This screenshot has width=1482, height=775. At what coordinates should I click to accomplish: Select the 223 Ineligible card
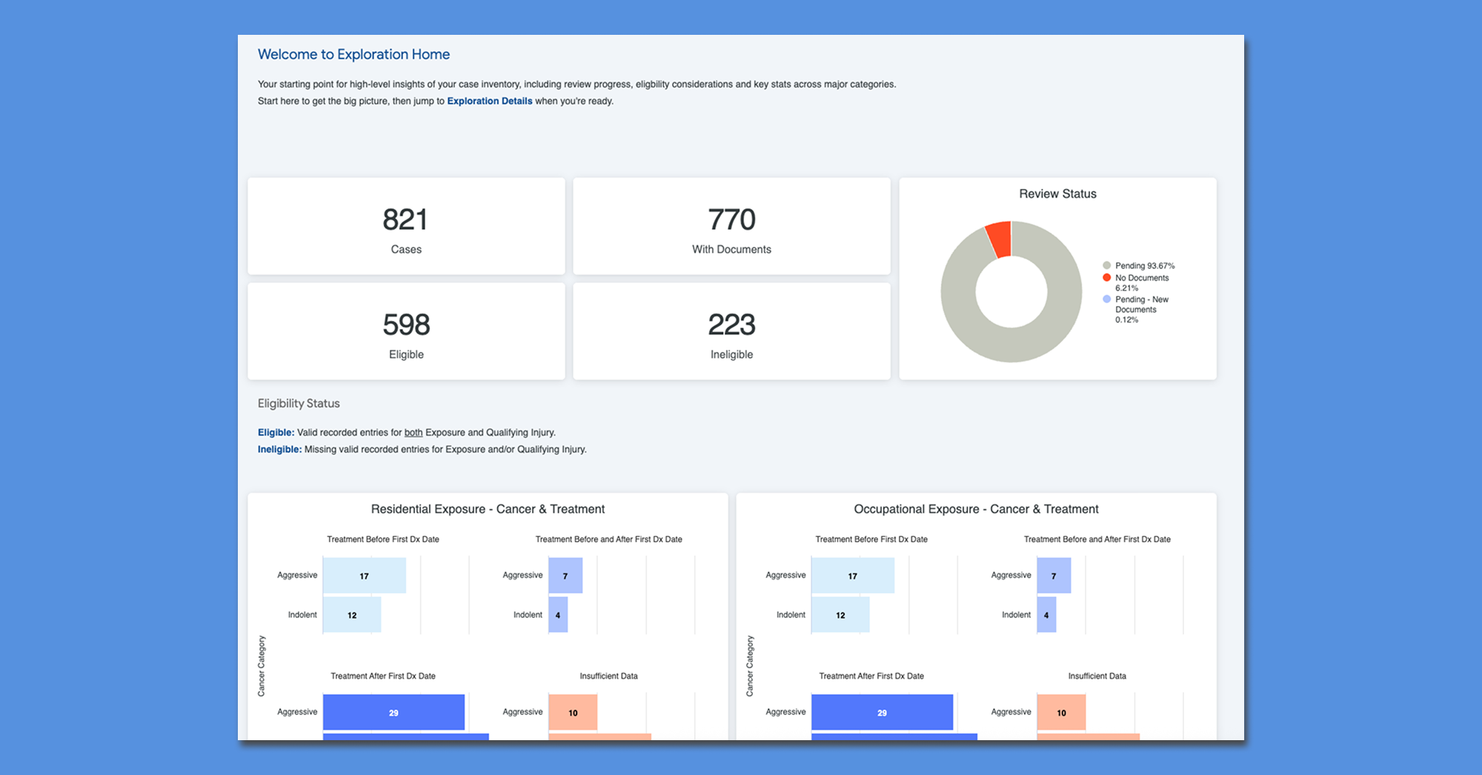[x=731, y=331]
